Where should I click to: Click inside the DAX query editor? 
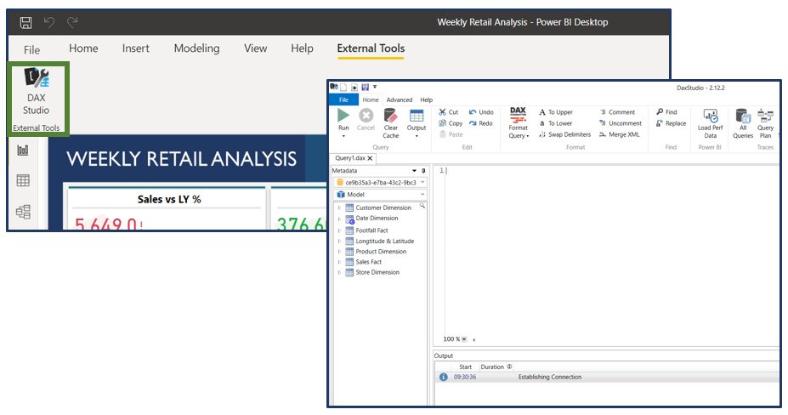click(x=612, y=252)
